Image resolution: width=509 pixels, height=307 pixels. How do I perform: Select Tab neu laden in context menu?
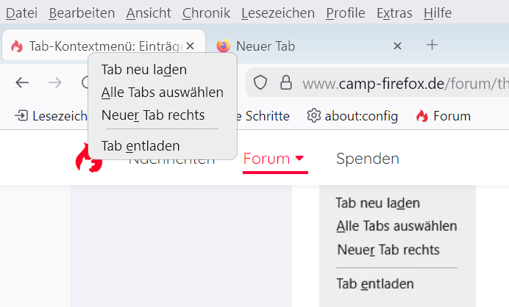144,70
